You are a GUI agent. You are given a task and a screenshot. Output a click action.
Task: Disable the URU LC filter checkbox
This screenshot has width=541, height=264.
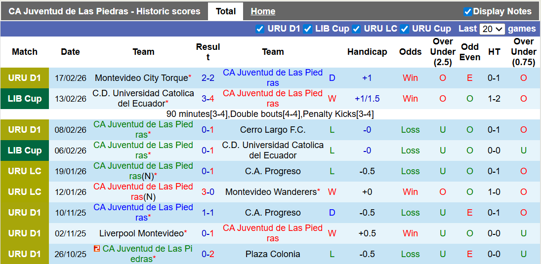point(356,29)
